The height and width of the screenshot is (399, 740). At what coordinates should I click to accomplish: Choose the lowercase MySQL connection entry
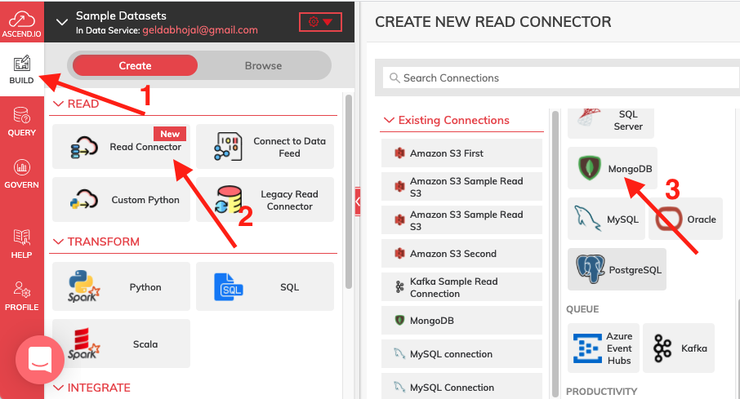pos(461,354)
